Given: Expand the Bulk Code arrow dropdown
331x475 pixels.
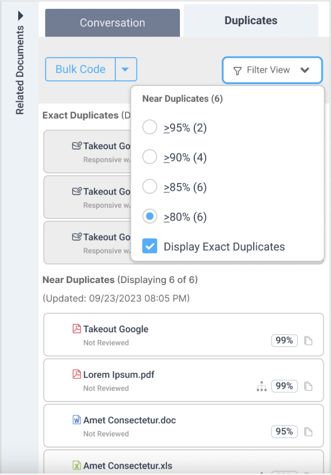Looking at the screenshot, I should (x=126, y=69).
